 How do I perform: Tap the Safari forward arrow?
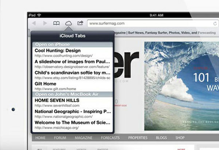(45, 23)
